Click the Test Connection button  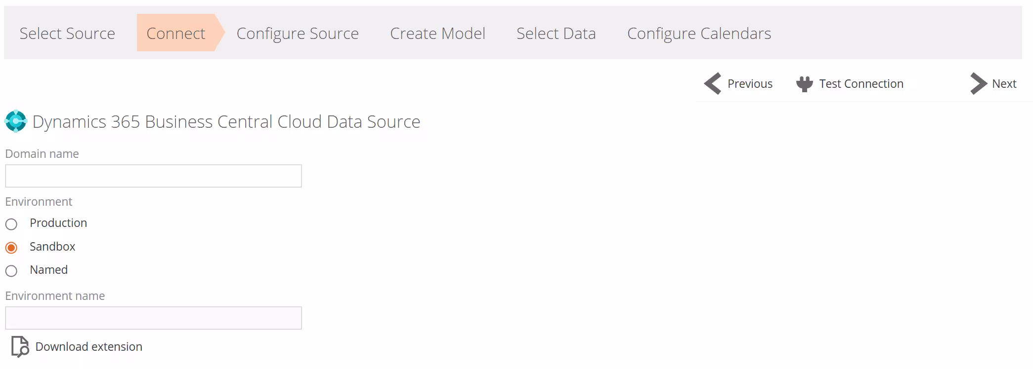click(x=861, y=84)
